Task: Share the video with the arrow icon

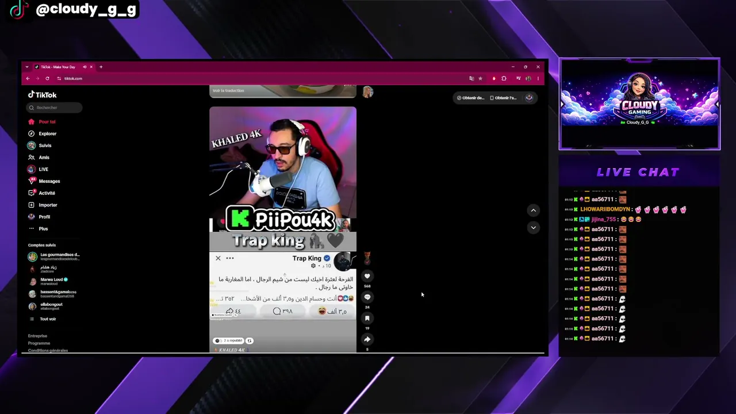Action: click(367, 339)
